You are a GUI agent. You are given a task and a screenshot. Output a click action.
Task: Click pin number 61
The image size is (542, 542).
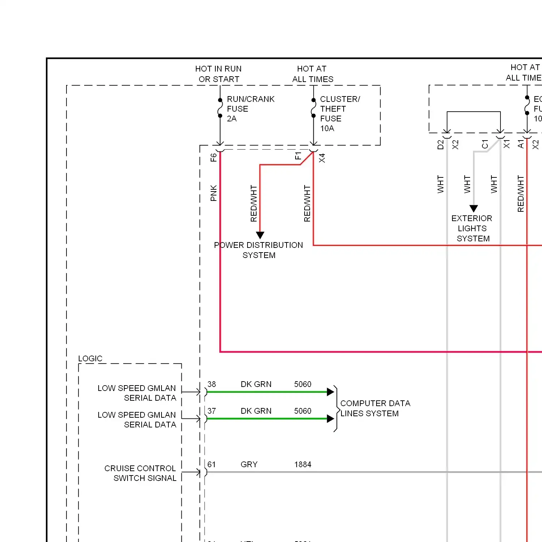[x=212, y=464]
